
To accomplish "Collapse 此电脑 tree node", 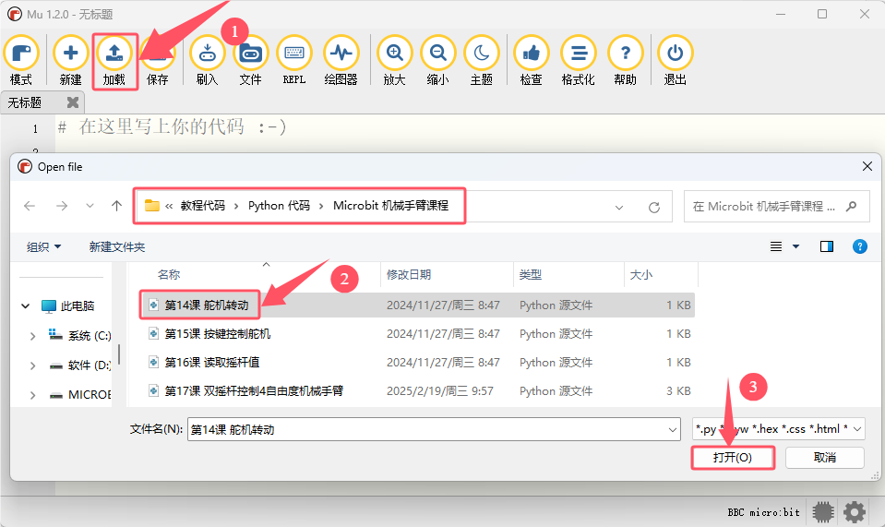I will [x=26, y=305].
